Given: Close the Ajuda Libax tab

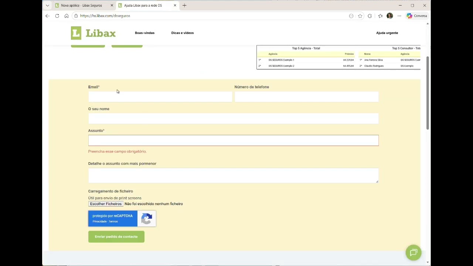Looking at the screenshot, I should click(175, 6).
